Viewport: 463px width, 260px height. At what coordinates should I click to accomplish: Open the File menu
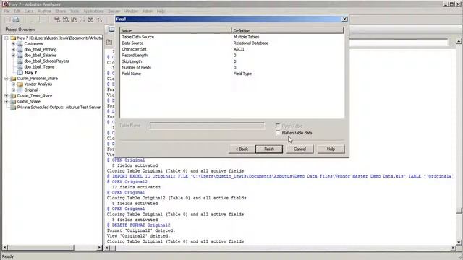point(7,12)
